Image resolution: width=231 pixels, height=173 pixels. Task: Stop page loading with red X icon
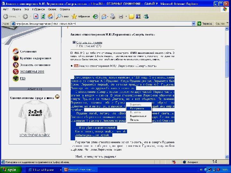[x=36, y=16]
